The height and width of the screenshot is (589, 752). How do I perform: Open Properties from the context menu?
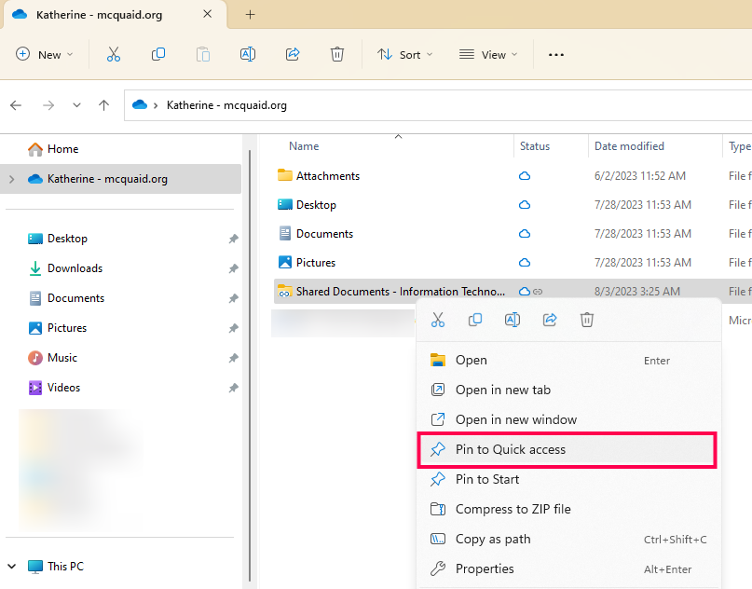pyautogui.click(x=568, y=568)
